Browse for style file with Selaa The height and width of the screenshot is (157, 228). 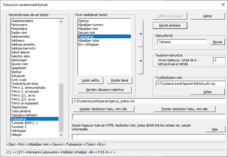(x=207, y=92)
